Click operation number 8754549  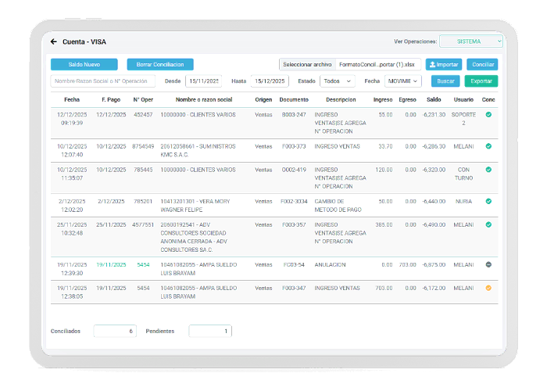(x=143, y=146)
